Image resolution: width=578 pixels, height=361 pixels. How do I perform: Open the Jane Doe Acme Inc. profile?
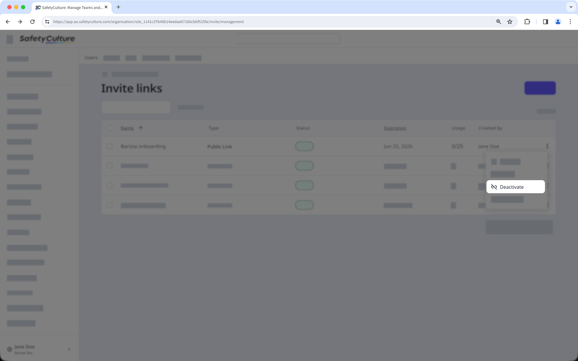point(39,349)
